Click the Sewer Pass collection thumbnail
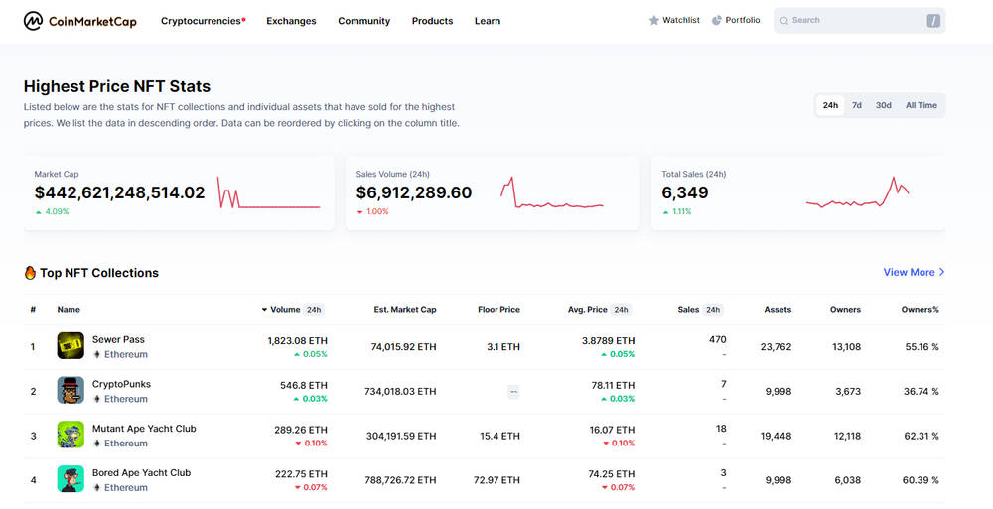Screen dimensions: 993x509 [71, 345]
